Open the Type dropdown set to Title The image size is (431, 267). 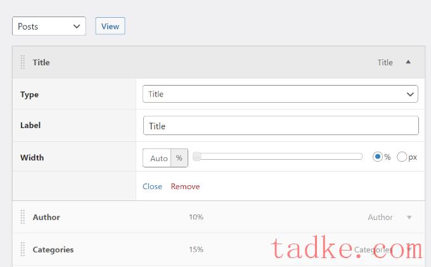(x=280, y=94)
